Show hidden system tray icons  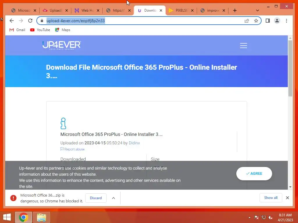(249, 217)
